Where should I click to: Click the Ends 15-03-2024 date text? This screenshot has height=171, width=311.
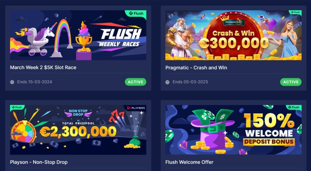[35, 82]
